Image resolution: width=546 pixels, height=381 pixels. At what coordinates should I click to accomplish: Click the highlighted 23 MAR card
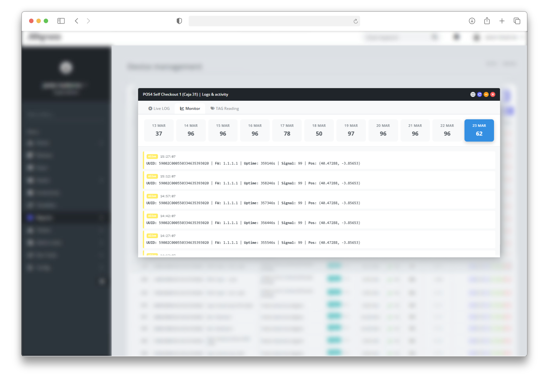[x=479, y=130]
